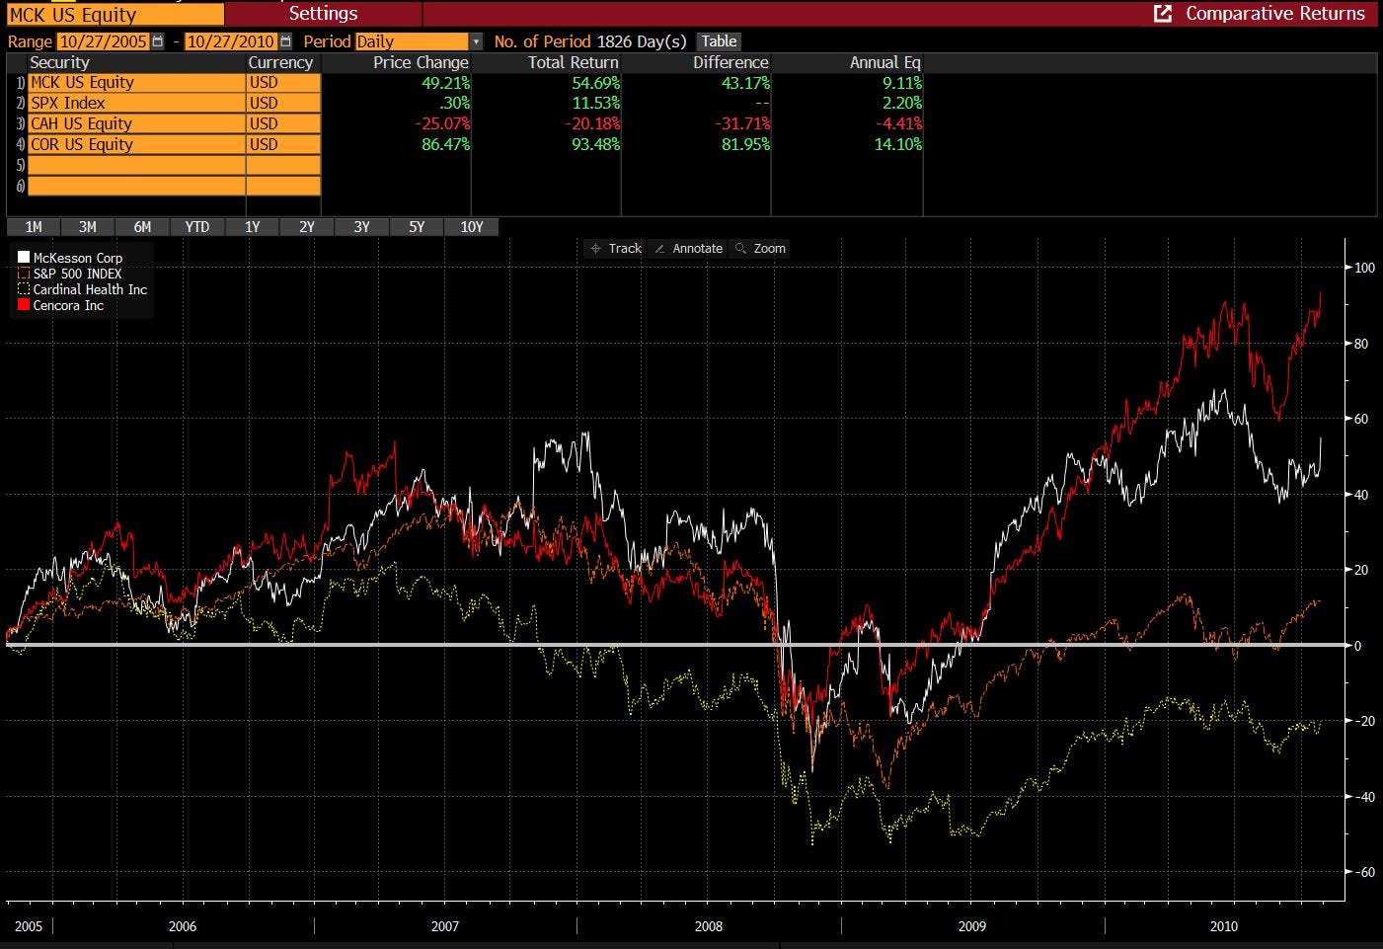Image resolution: width=1383 pixels, height=949 pixels.
Task: Click the Annual Eq column header
Action: [885, 62]
